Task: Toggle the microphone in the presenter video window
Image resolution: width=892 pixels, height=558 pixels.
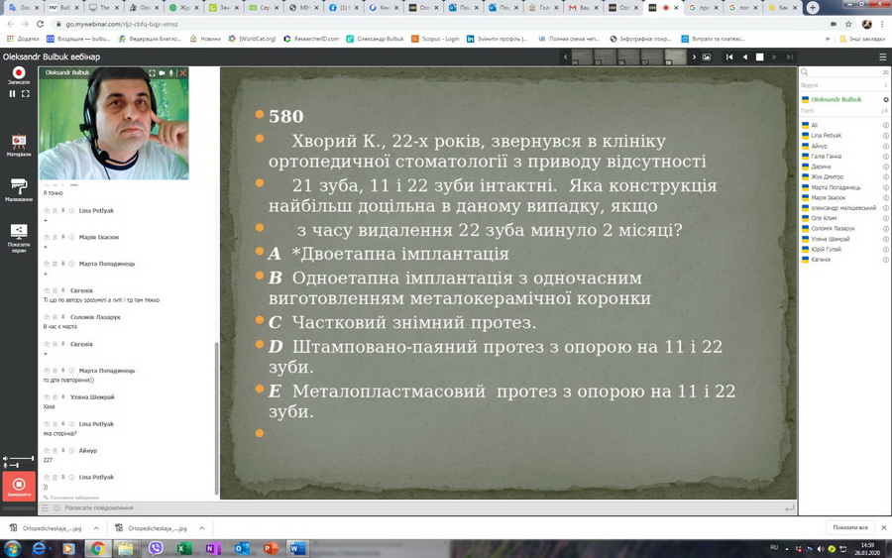Action: tap(171, 73)
